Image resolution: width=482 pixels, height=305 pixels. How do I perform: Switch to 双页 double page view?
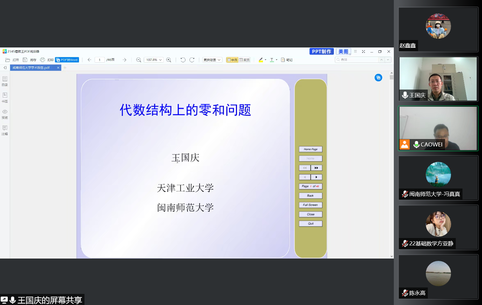tap(244, 60)
